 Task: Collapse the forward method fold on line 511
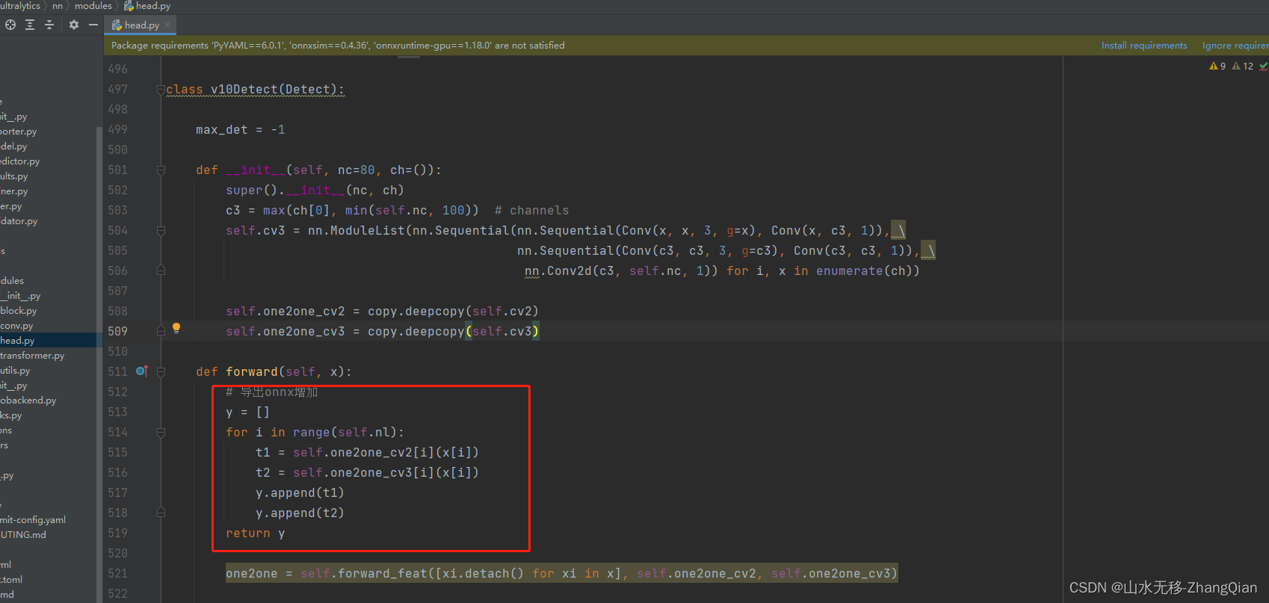click(x=161, y=372)
